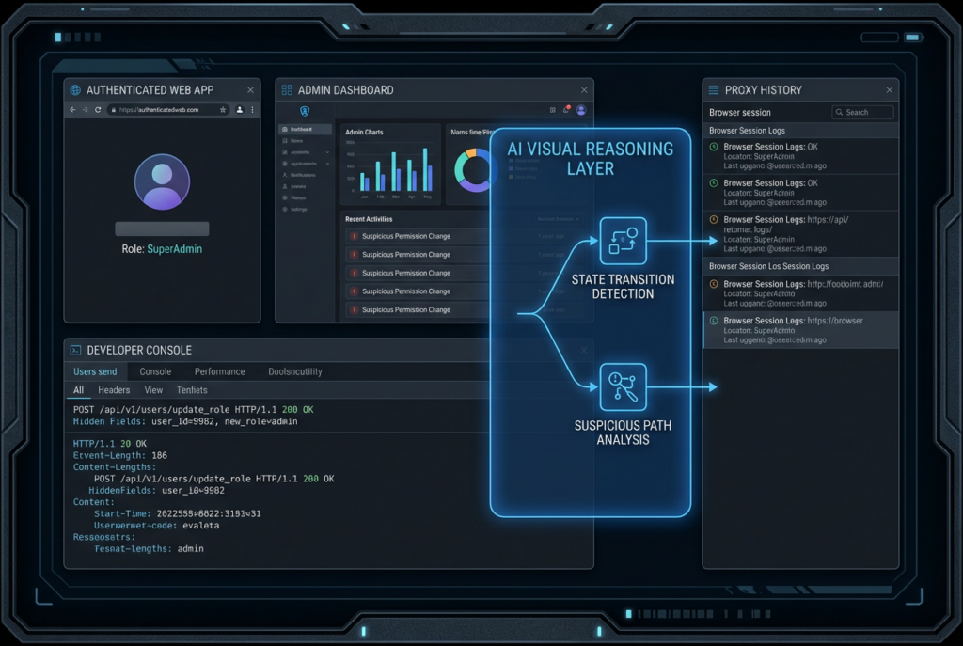
Task: Bookmark the authenticatedweb.com page with star
Action: 223,110
